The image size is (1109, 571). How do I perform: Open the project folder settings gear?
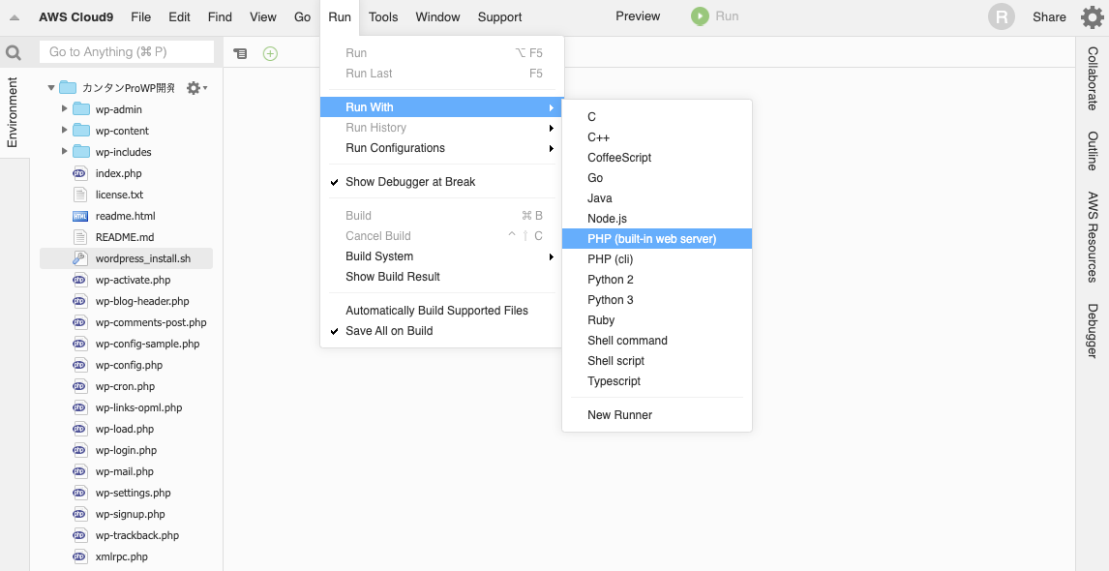click(195, 88)
